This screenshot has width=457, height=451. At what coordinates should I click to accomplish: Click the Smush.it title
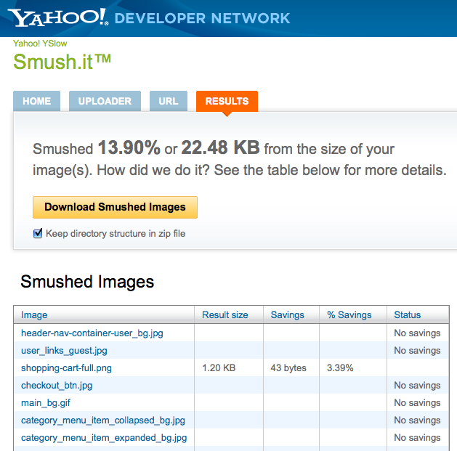pyautogui.click(x=62, y=62)
